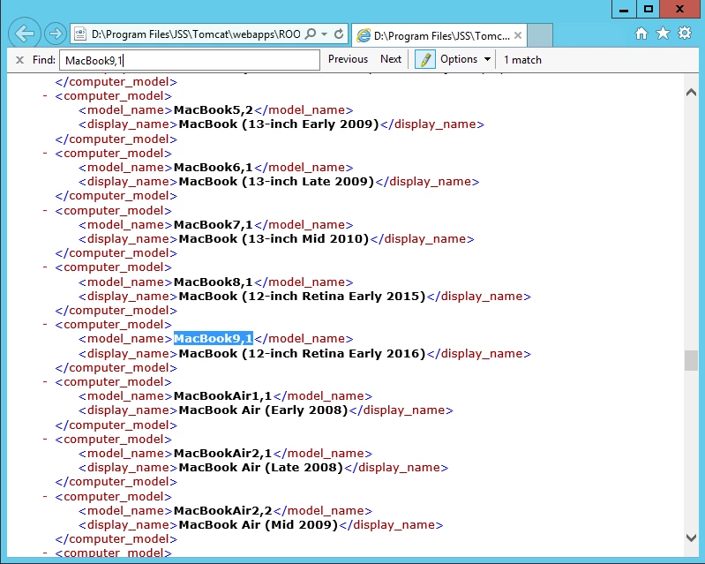Close the browser window

(679, 10)
